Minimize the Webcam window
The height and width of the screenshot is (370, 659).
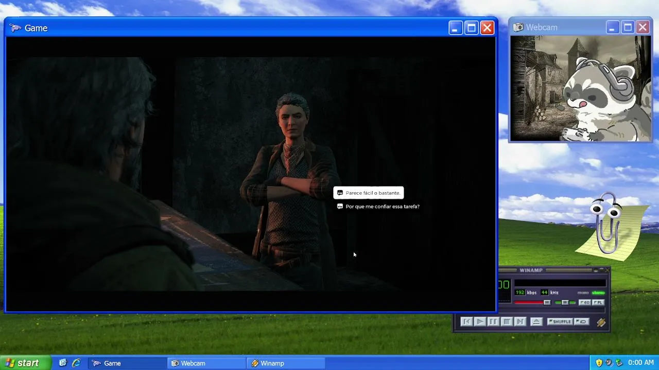click(x=612, y=27)
